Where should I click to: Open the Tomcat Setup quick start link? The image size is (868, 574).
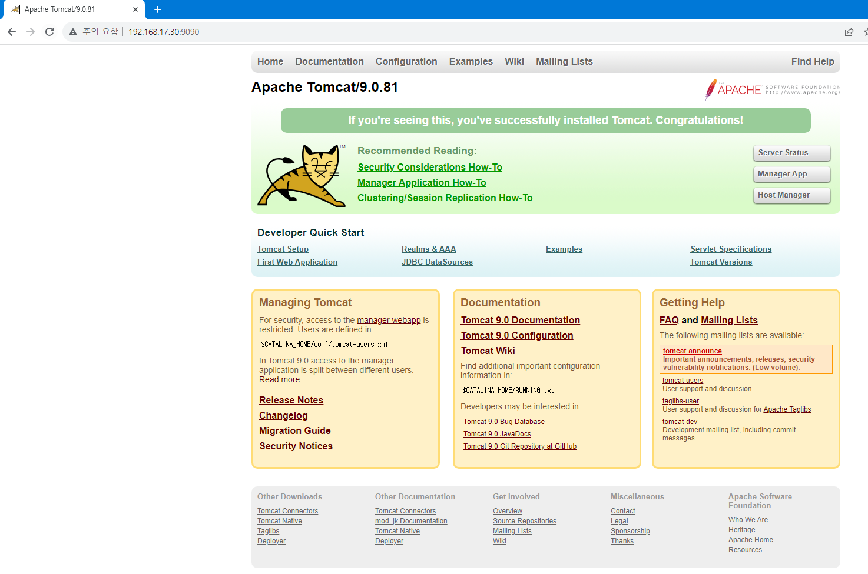coord(283,249)
